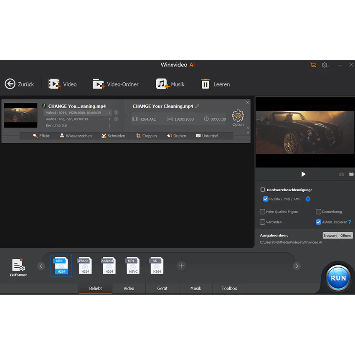Click the Musik add-music icon
The width and height of the screenshot is (355, 355).
[162, 84]
